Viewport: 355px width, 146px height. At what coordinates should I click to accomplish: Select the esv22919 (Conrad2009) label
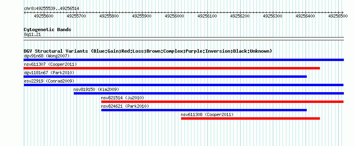49,81
